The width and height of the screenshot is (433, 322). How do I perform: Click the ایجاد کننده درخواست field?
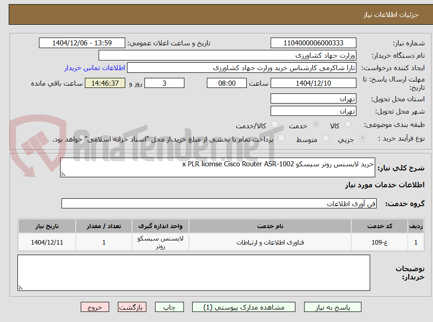point(242,68)
